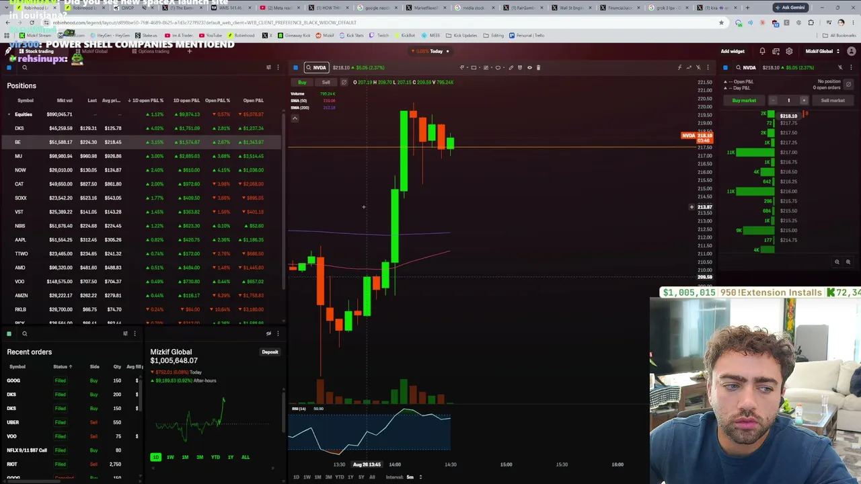Click the chart Sell button

[x=326, y=82]
